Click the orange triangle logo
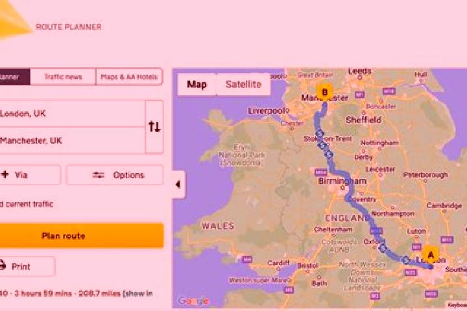The width and height of the screenshot is (467, 311). click(x=15, y=21)
